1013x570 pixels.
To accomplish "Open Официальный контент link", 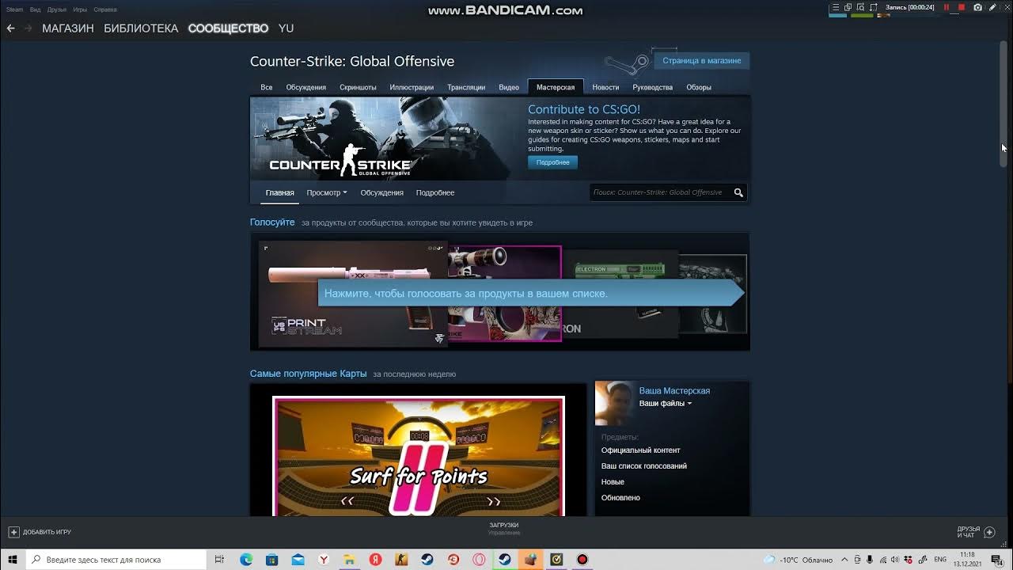I will [640, 450].
